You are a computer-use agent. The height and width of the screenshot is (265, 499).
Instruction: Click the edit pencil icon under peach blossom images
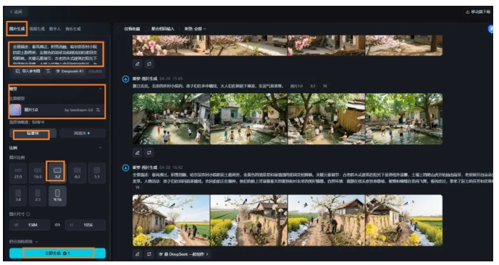click(x=138, y=64)
